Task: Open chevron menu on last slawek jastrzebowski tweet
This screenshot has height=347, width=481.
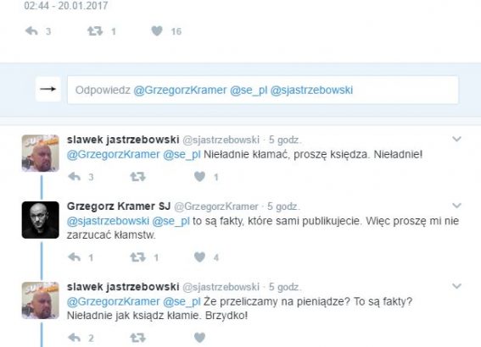Action: (456, 286)
